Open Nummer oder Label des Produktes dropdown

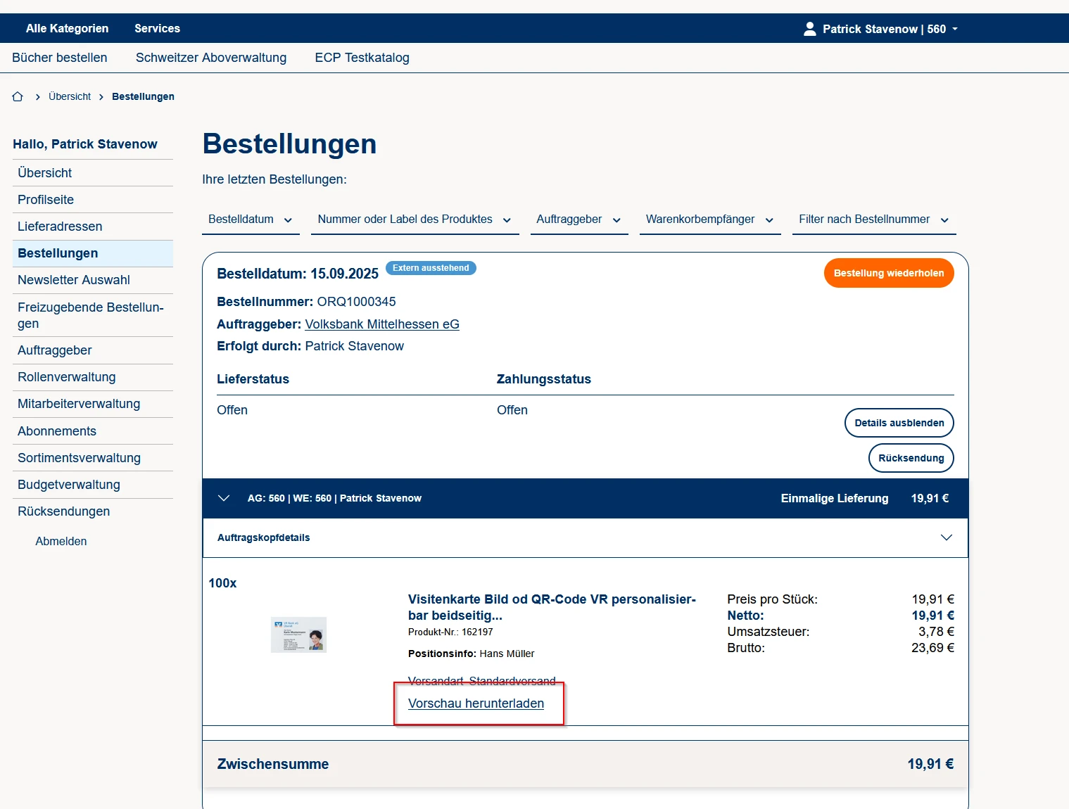414,219
